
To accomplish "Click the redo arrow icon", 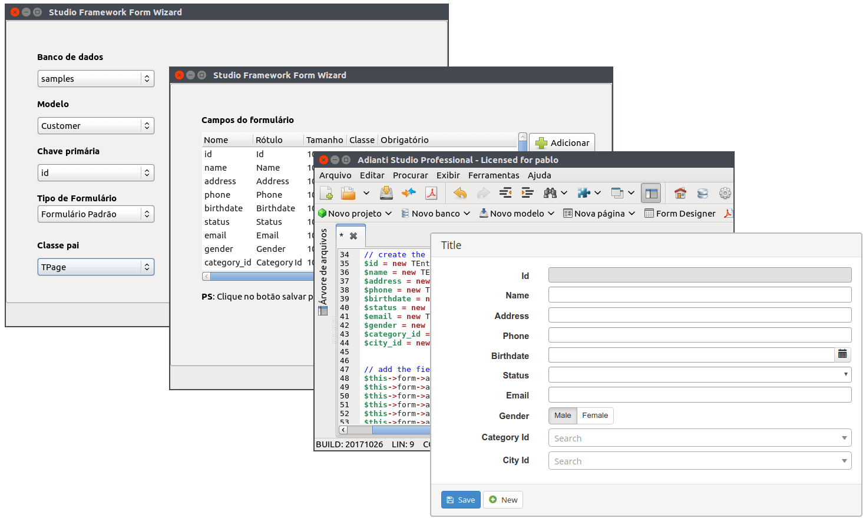I will (x=483, y=193).
